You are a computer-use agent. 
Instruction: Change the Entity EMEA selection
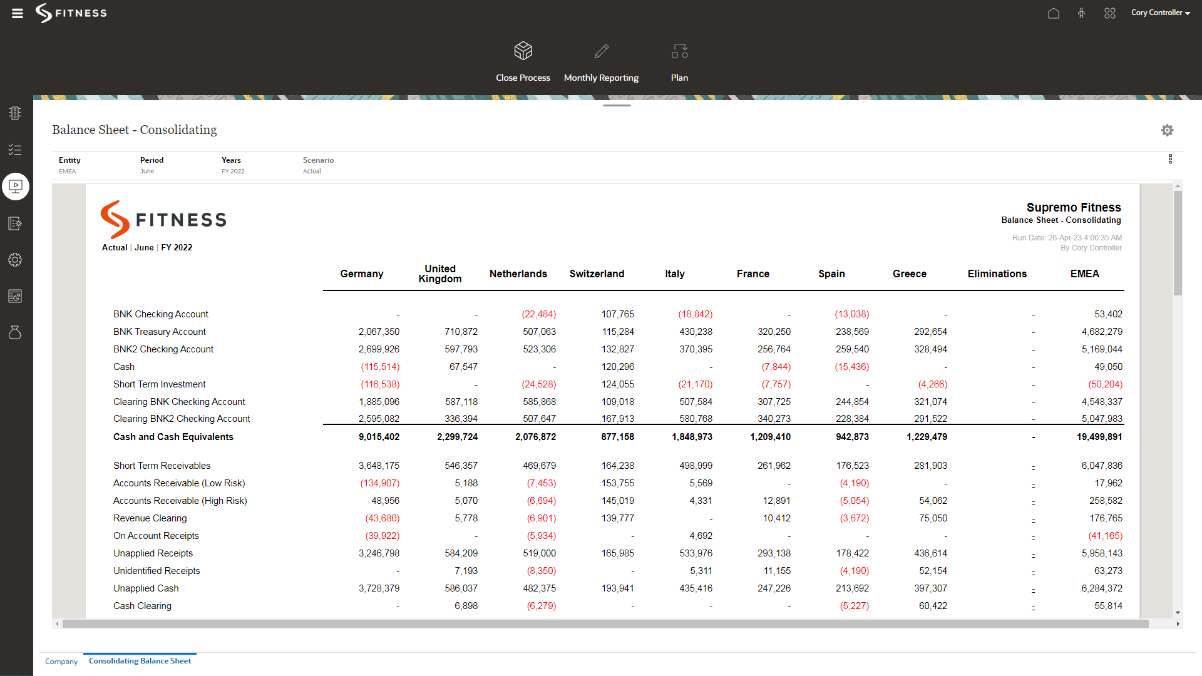(x=68, y=171)
